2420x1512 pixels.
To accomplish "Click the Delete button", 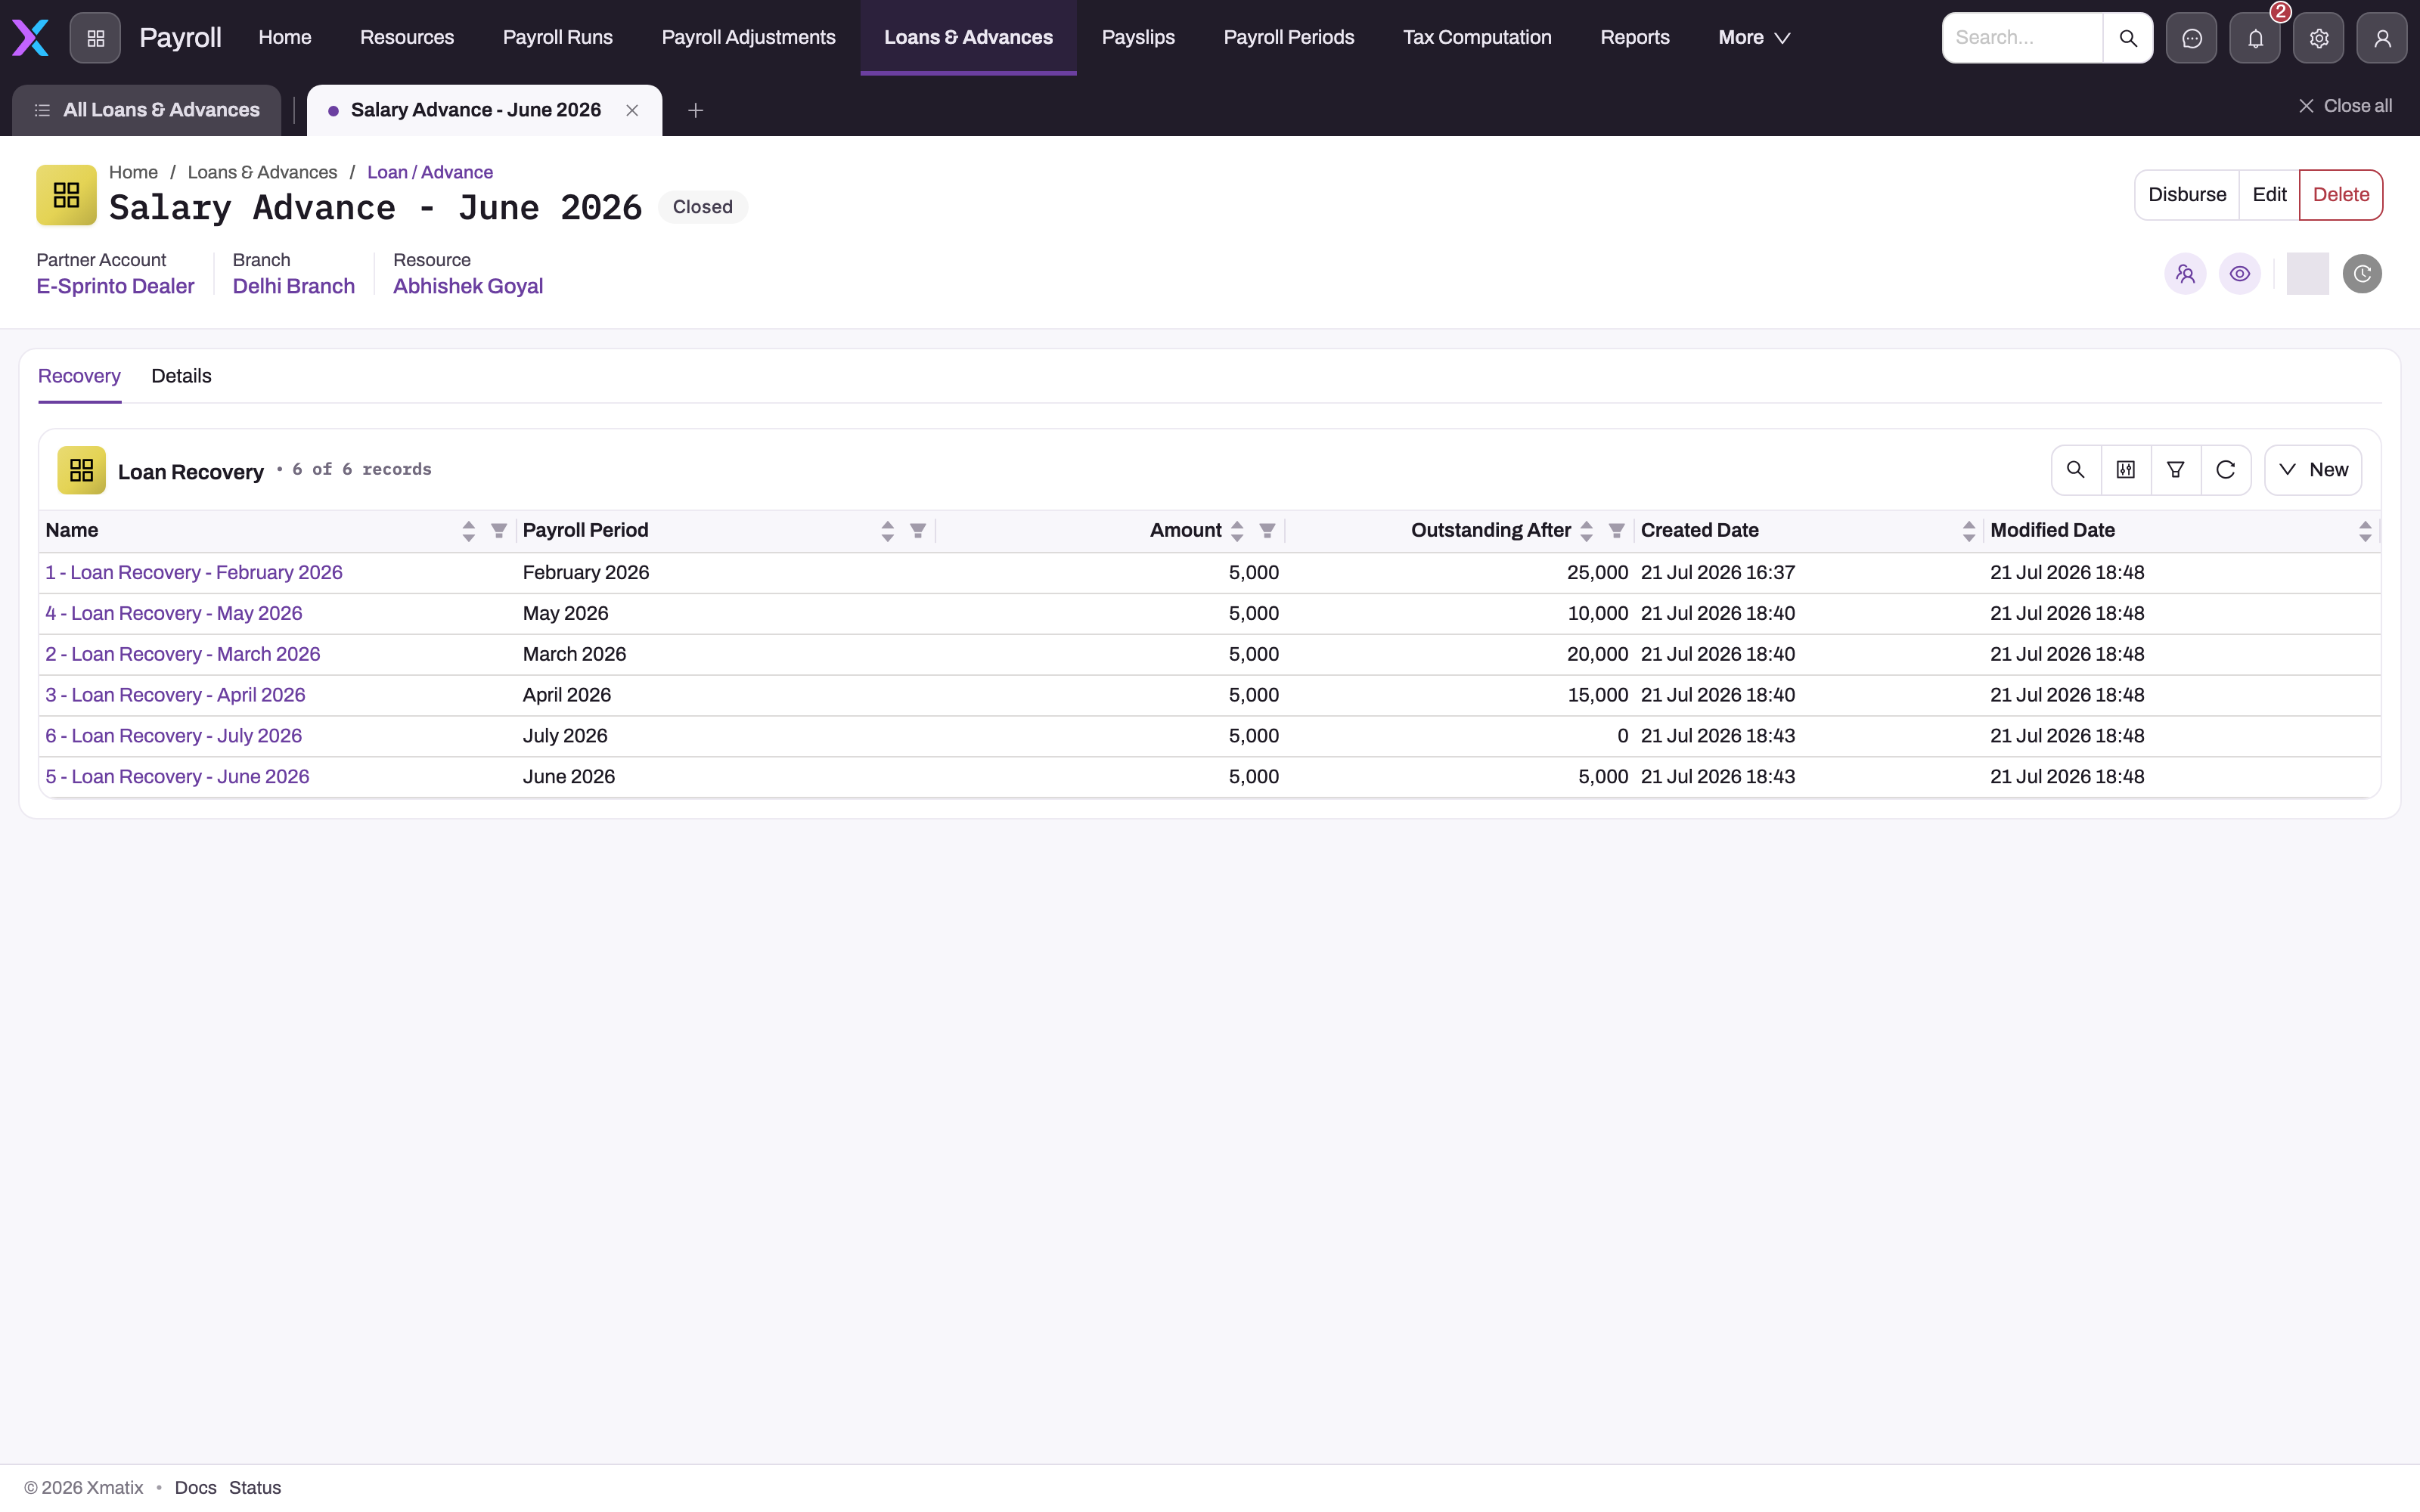I will tap(2341, 195).
